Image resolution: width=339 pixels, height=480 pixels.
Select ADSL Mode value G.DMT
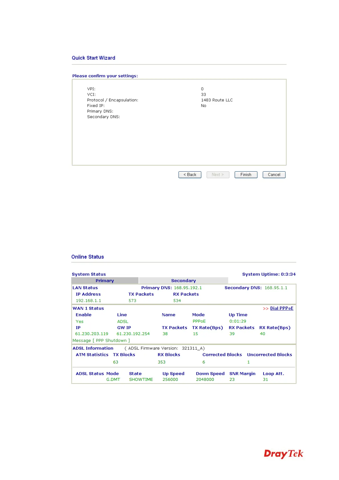[113, 379]
